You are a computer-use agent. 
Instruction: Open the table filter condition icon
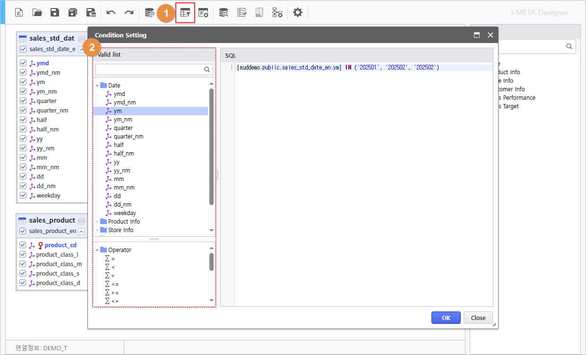[185, 13]
